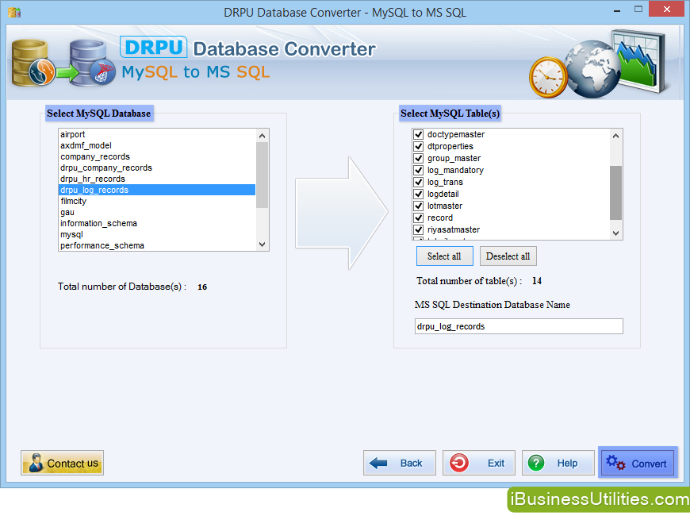
Task: Select the airport database
Action: (x=157, y=134)
